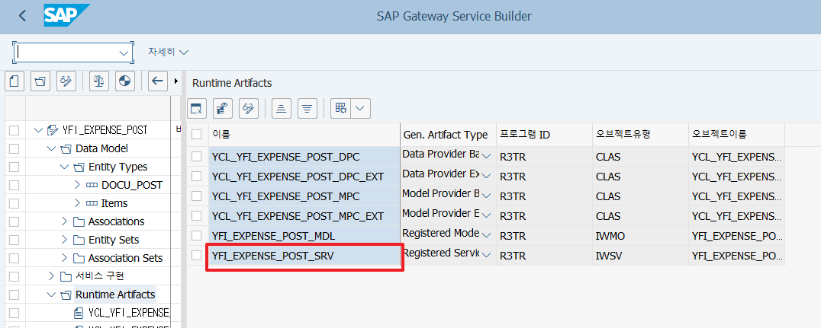Image resolution: width=821 pixels, height=328 pixels.
Task: Check the row box for YCL_YFI_EXPENSE_POST_DPC_EXT
Action: pos(196,177)
